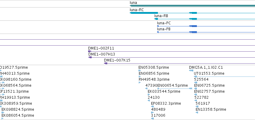This screenshot has width=255, height=120.
Task: Select the EN05308.5prime EST marker
Action: click(140, 70)
